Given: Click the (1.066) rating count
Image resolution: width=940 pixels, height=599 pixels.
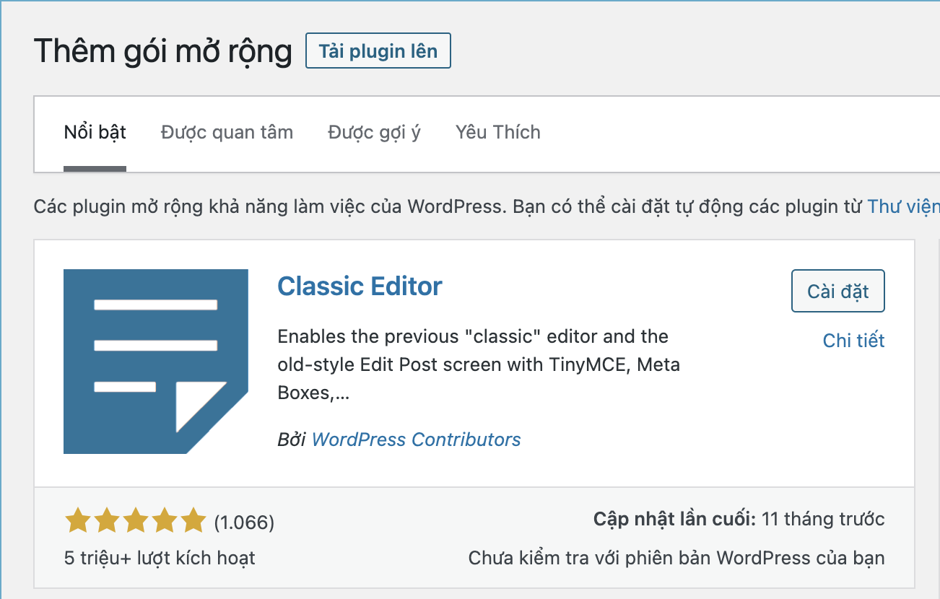Looking at the screenshot, I should pos(244,522).
